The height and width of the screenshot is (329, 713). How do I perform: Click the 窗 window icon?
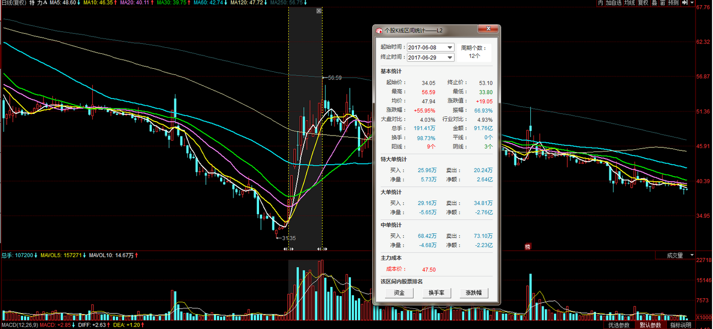point(663,3)
